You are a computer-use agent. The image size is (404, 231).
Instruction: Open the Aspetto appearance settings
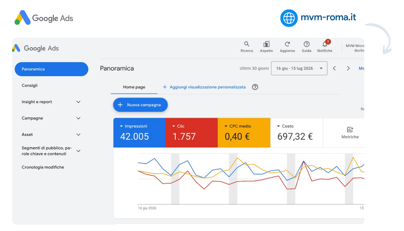click(266, 47)
